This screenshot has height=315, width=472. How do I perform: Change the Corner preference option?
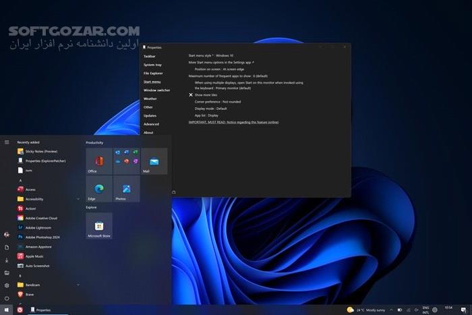(x=217, y=102)
